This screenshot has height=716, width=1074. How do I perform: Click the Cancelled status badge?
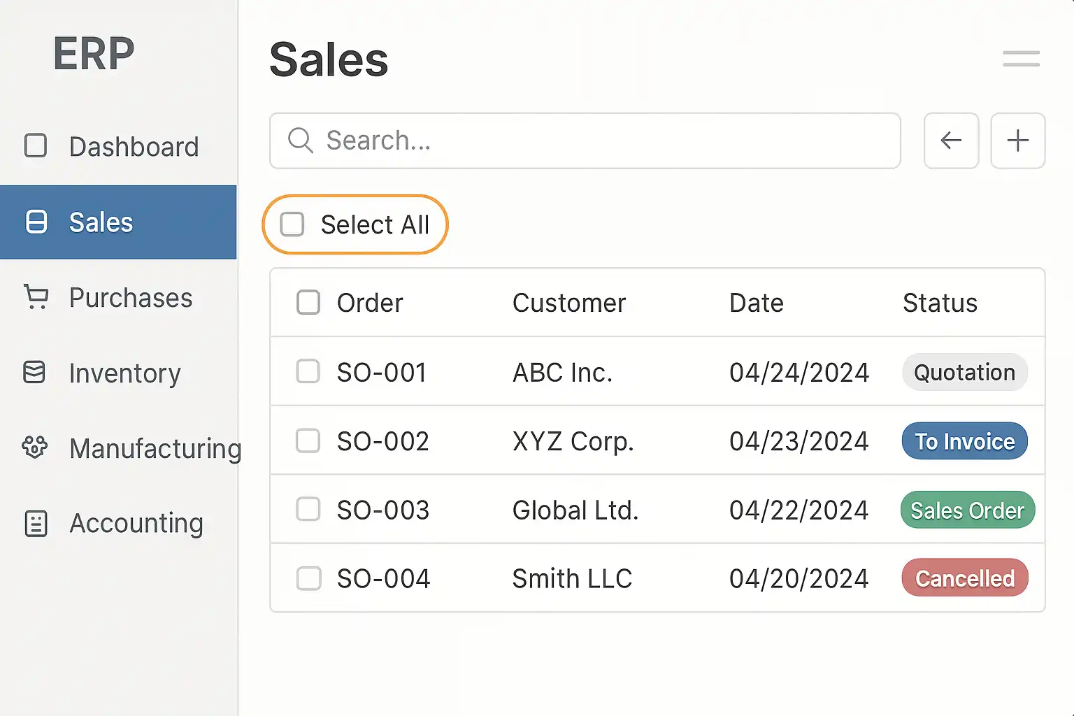pyautogui.click(x=964, y=578)
